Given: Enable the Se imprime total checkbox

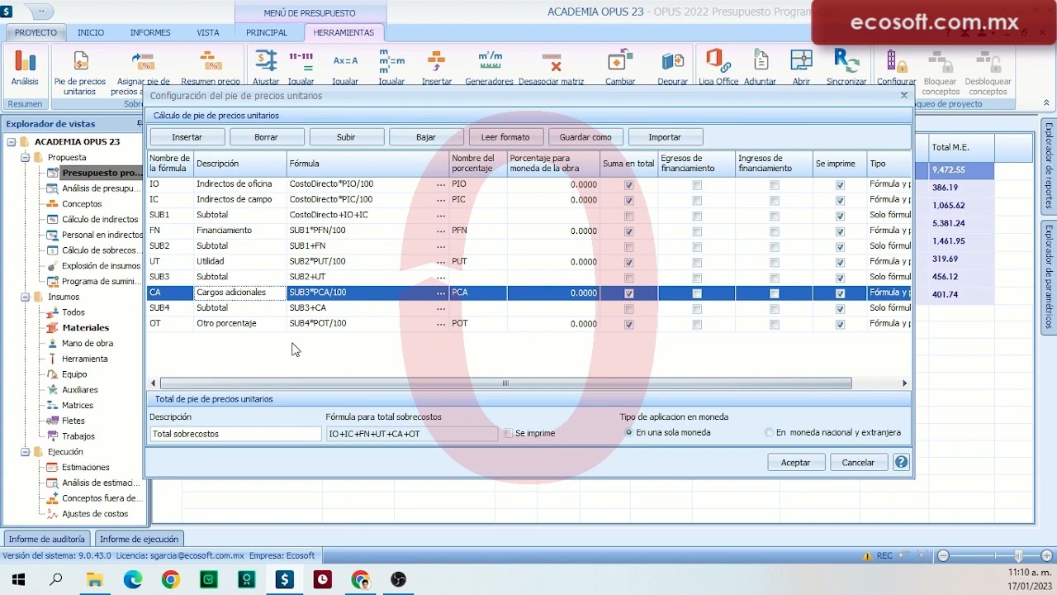Looking at the screenshot, I should [x=509, y=433].
